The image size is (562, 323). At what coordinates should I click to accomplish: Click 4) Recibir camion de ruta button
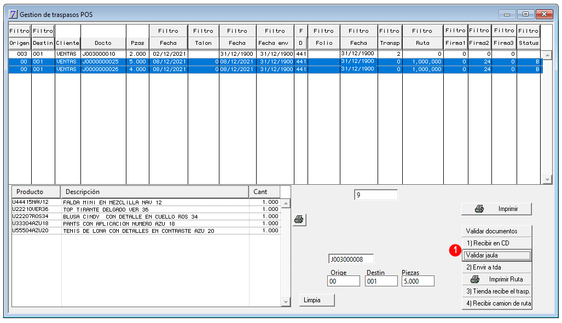coord(496,303)
